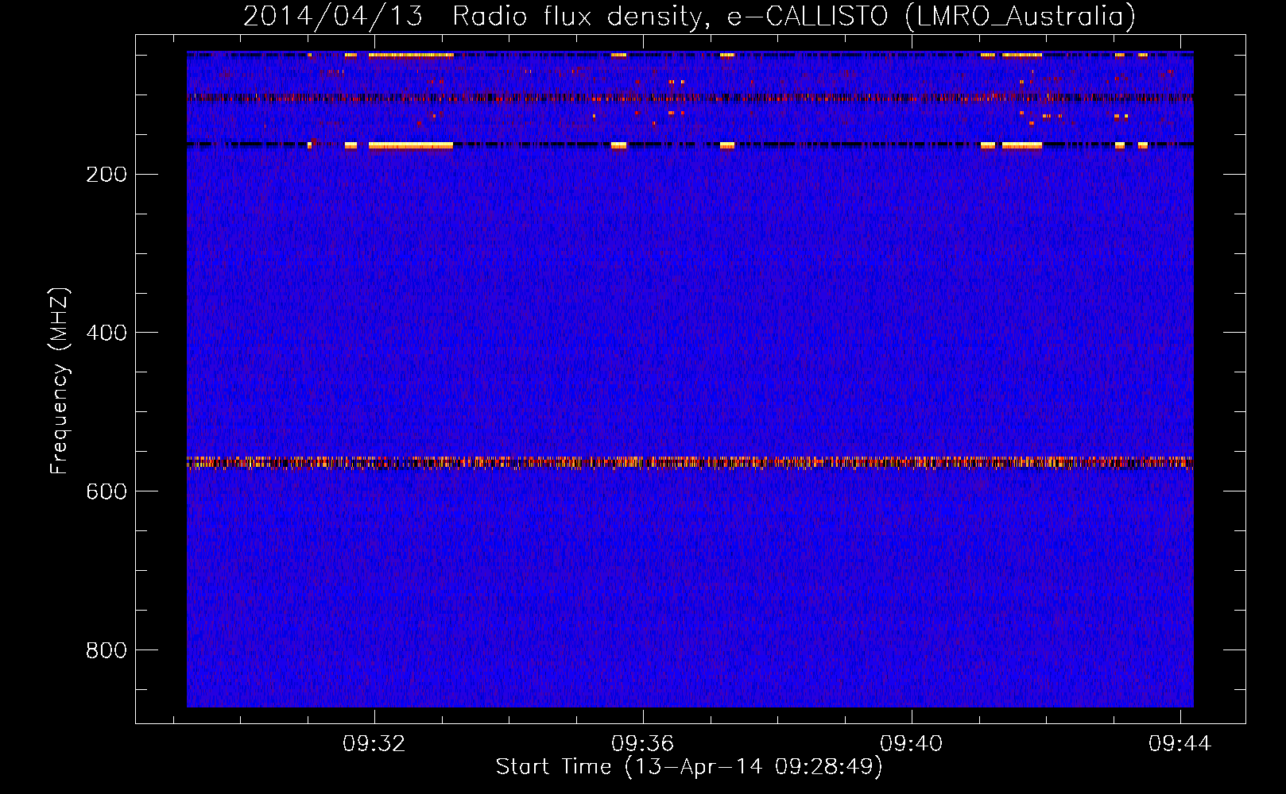
Task: Click the red speckled band near 100 MHz
Action: pos(690,98)
